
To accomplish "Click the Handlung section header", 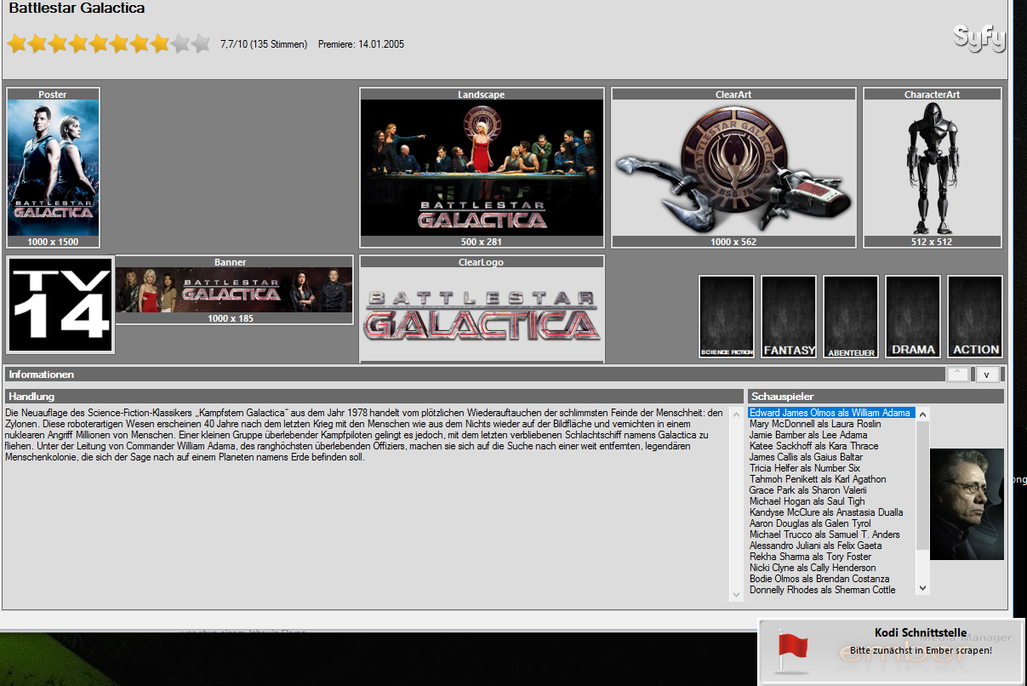I will pyautogui.click(x=374, y=397).
